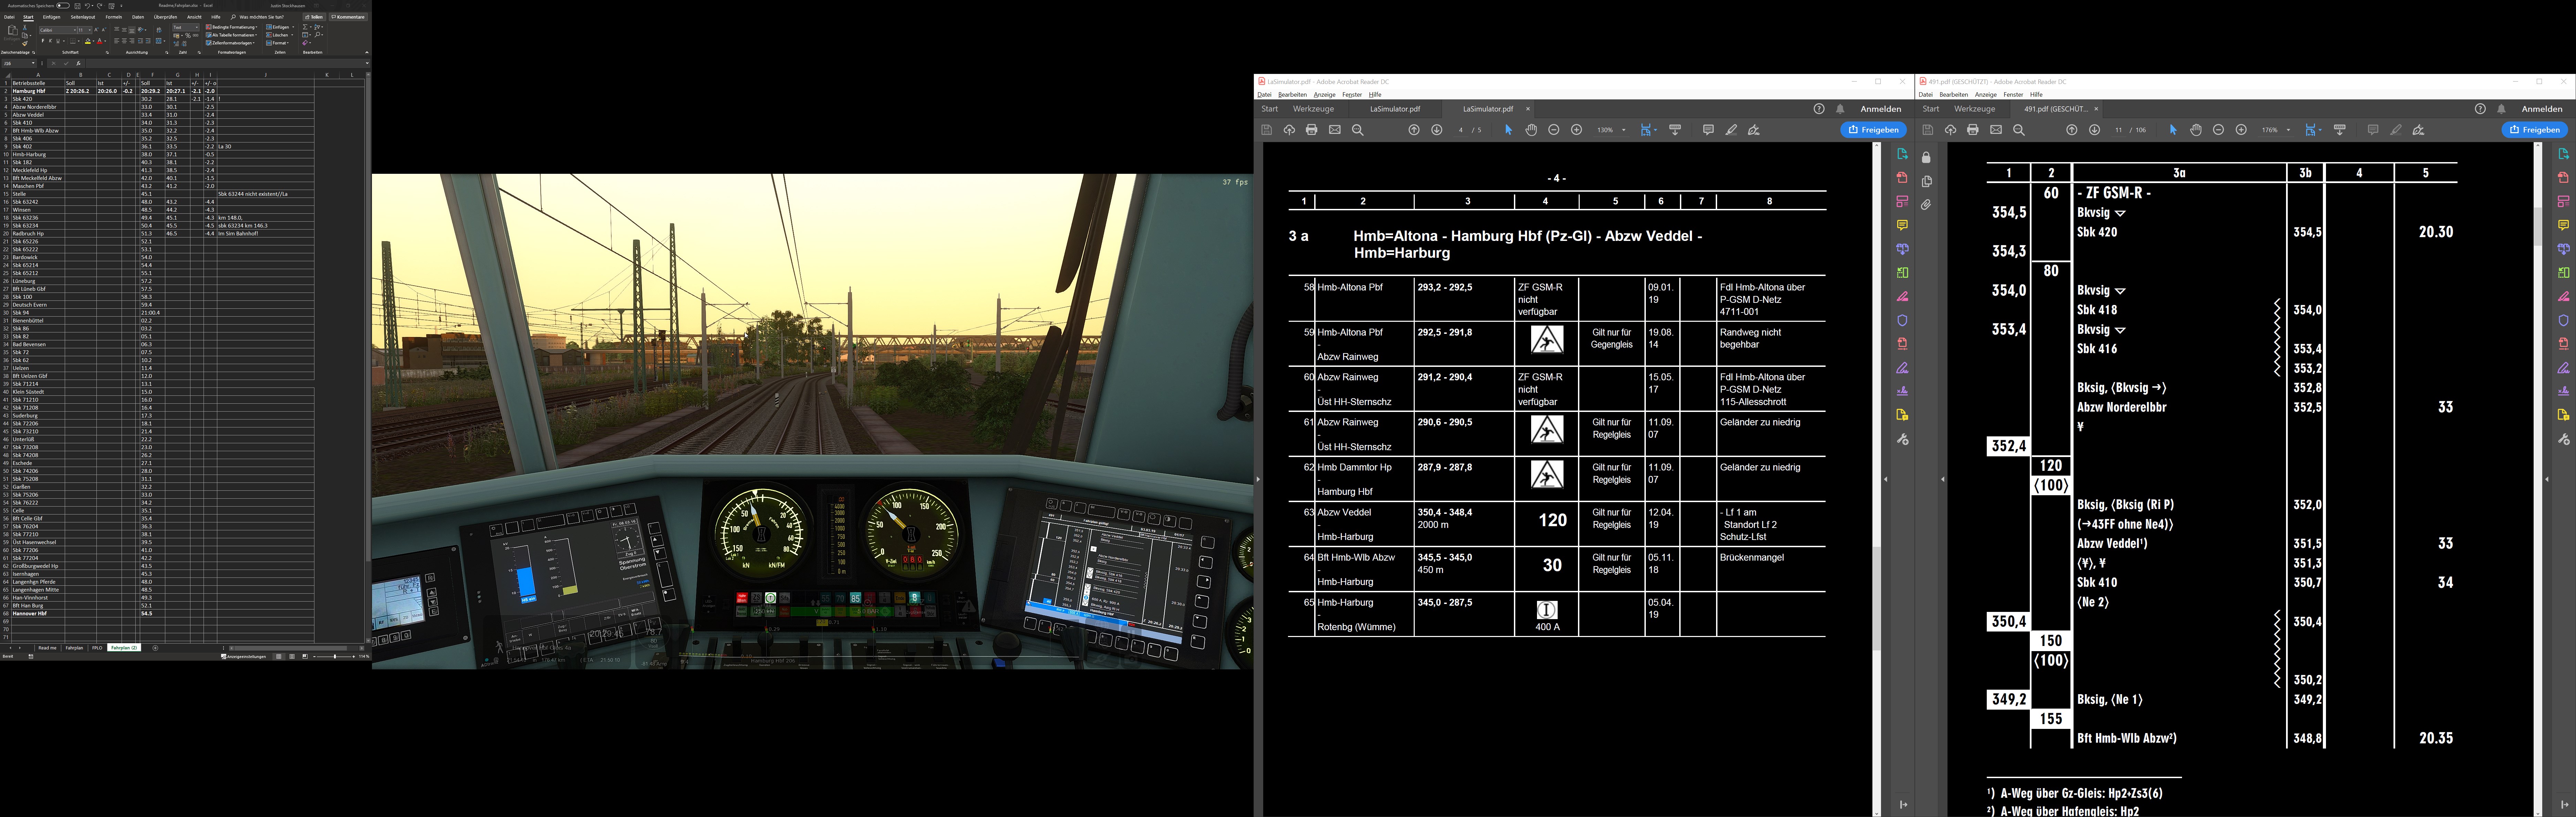Image resolution: width=2576 pixels, height=817 pixels.
Task: Click the help question mark in LaSimulator
Action: click(x=1819, y=109)
